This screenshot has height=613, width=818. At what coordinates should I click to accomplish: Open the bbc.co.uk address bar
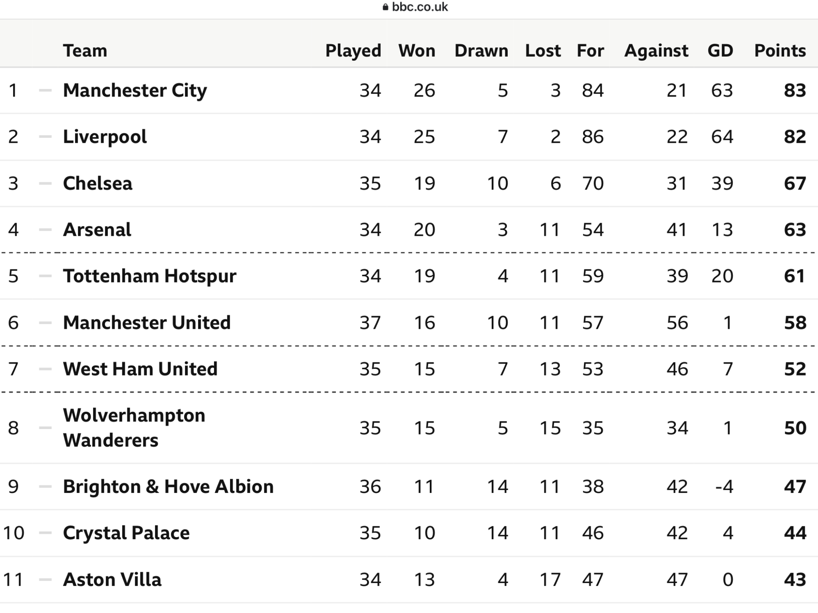point(415,7)
